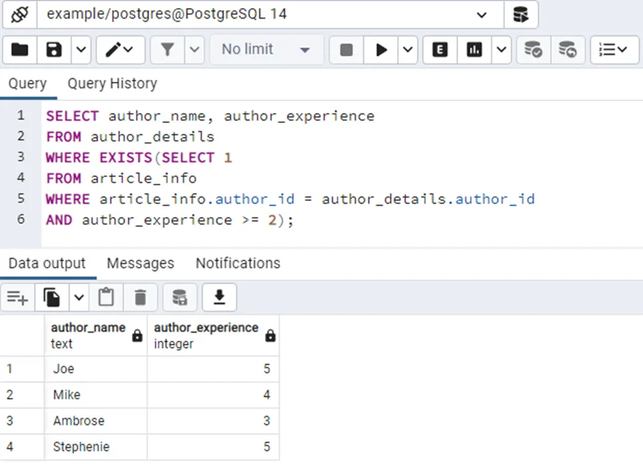643x472 pixels.
Task: Copy results with the copy icon
Action: 52,298
